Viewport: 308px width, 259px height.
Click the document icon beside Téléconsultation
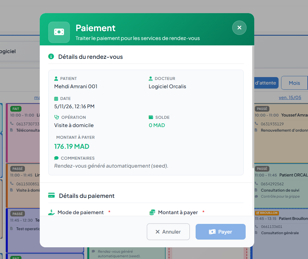[12, 130]
